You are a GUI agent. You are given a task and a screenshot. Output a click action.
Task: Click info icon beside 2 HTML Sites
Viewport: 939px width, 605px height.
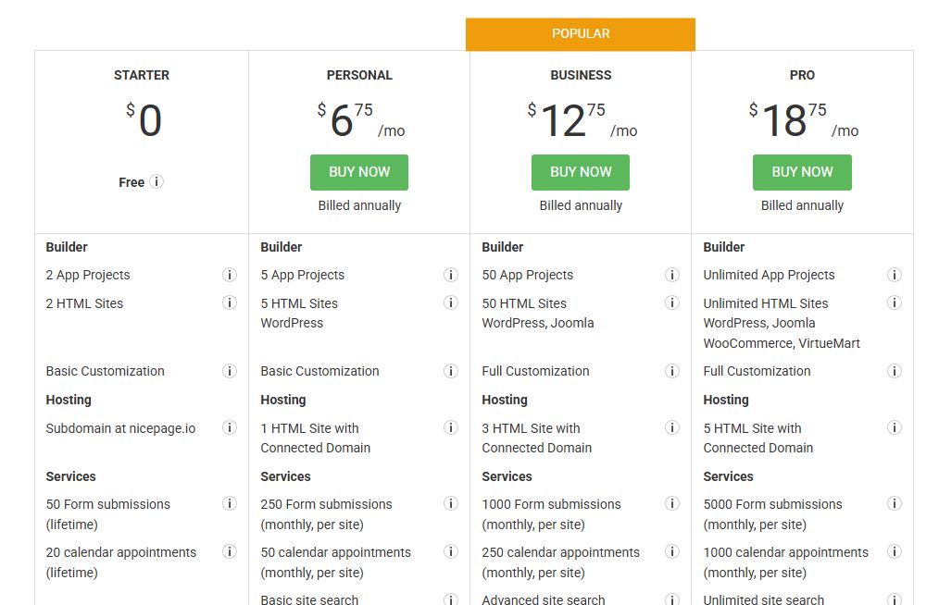230,302
